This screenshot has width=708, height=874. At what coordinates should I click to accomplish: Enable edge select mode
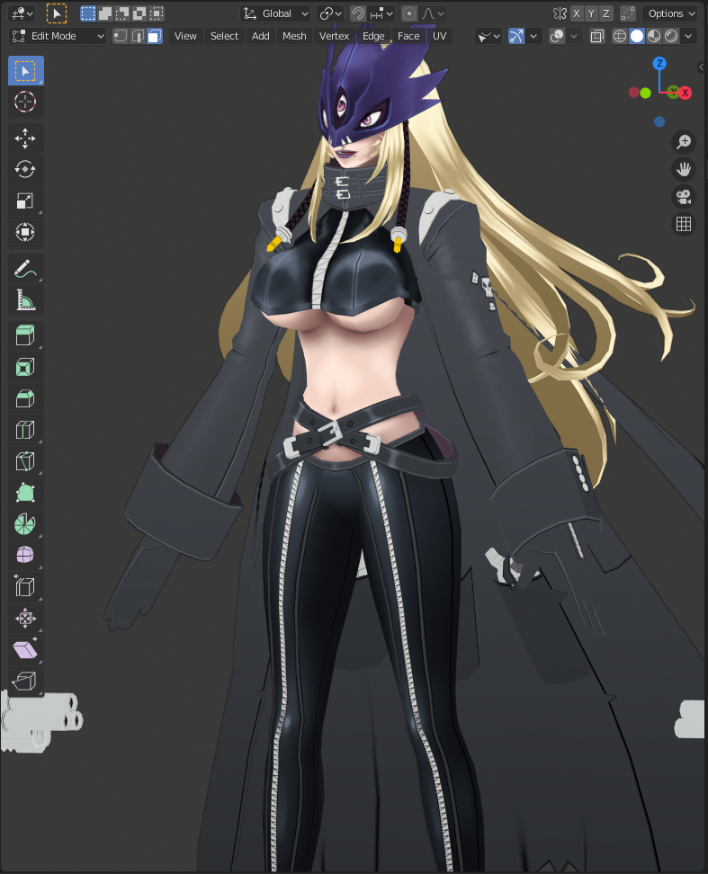(137, 36)
